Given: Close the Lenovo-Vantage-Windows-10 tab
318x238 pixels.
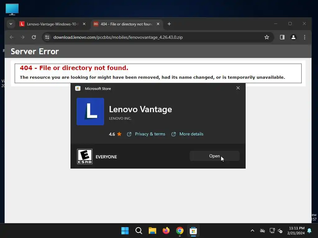Looking at the screenshot, I should click(x=84, y=24).
